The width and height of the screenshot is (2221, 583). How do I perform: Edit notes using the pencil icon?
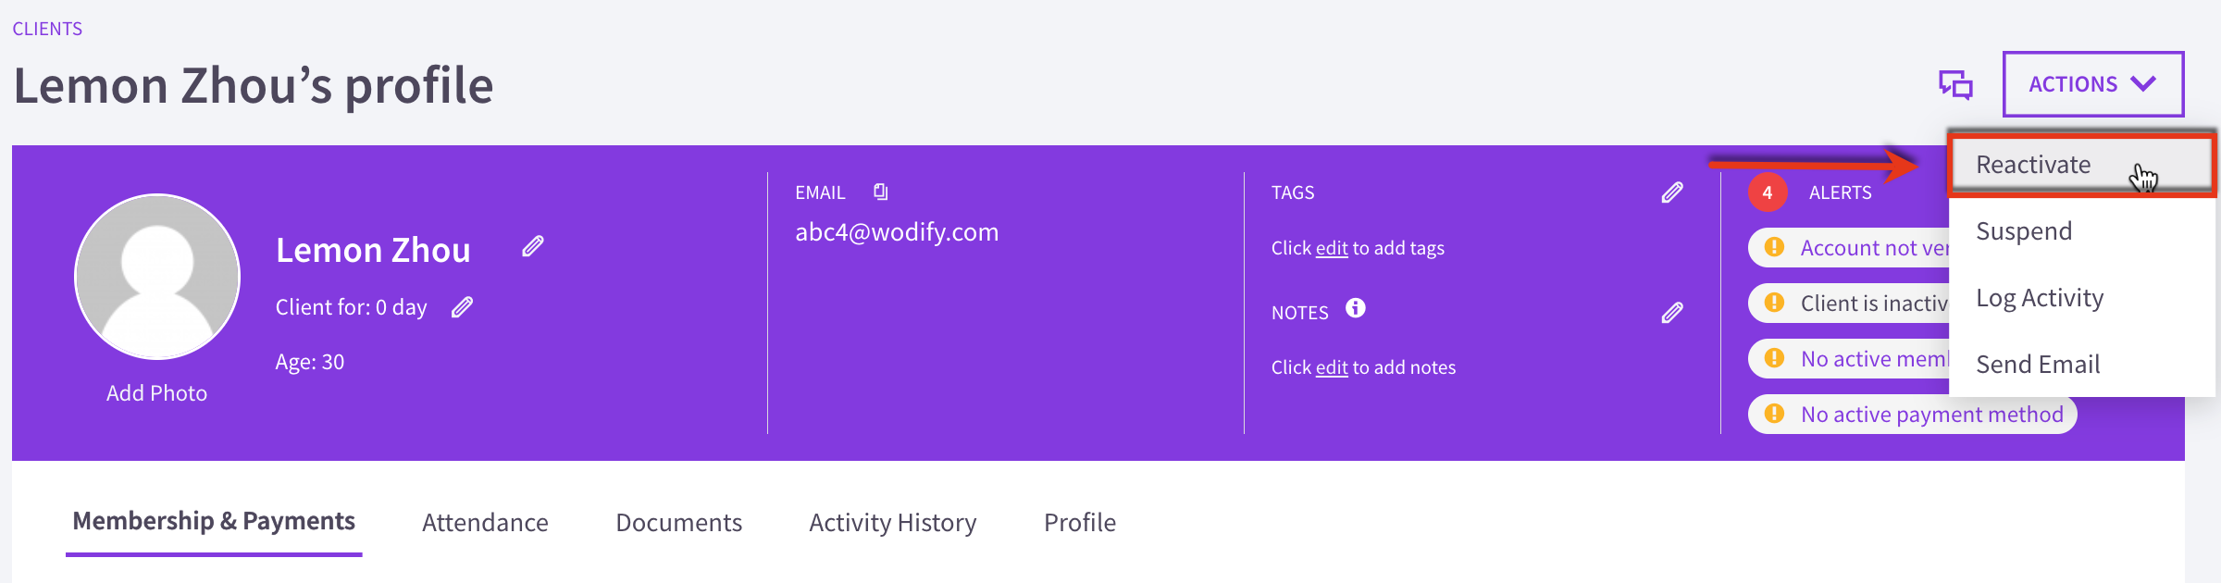[x=1672, y=313]
